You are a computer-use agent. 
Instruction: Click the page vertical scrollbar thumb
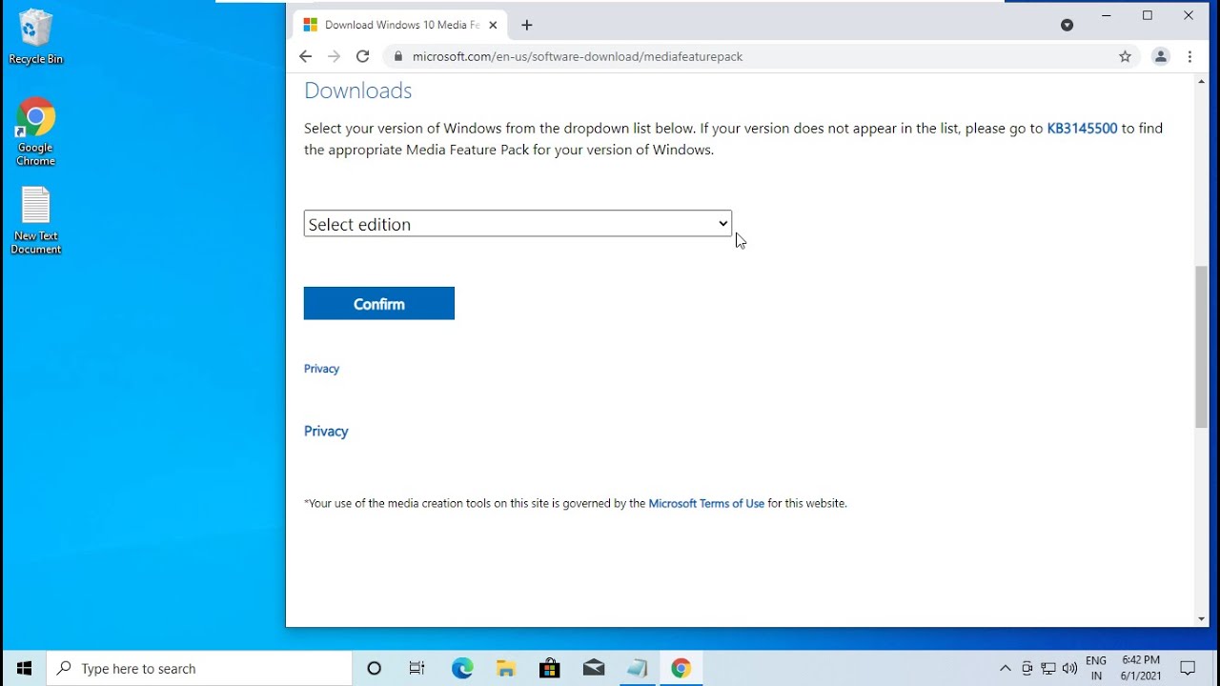pyautogui.click(x=1201, y=347)
